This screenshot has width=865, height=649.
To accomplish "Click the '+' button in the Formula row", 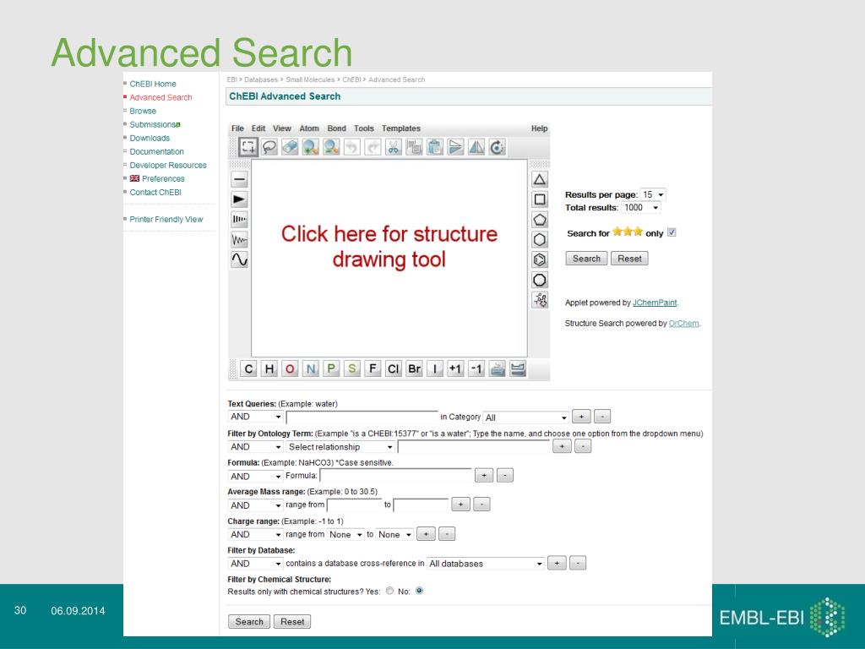I will pyautogui.click(x=484, y=475).
